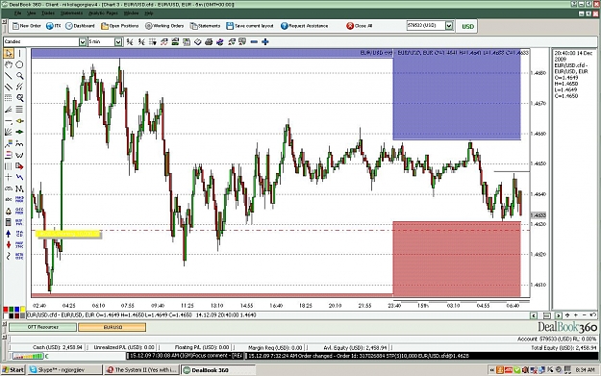This screenshot has width=601, height=376.
Task: Click the USD currency button
Action: click(467, 27)
